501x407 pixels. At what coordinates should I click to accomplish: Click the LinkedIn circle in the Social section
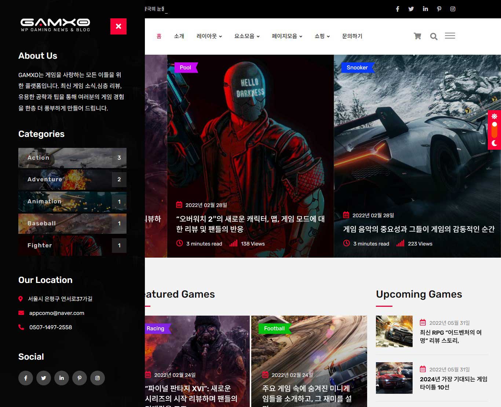(62, 378)
